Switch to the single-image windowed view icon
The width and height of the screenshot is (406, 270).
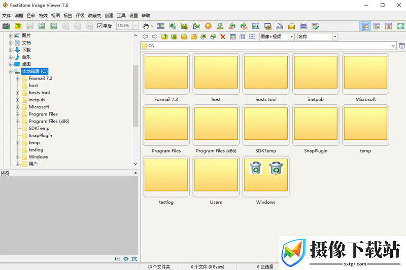[x=388, y=26]
